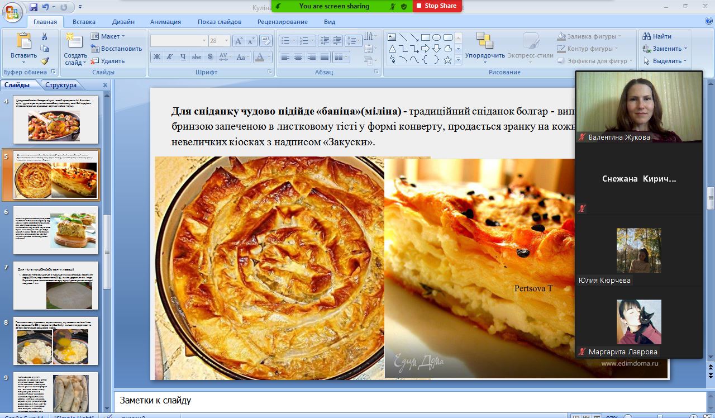Viewport: 715px width, 418px height.
Task: Click the Delete (Удалить) slide button
Action: (x=108, y=61)
